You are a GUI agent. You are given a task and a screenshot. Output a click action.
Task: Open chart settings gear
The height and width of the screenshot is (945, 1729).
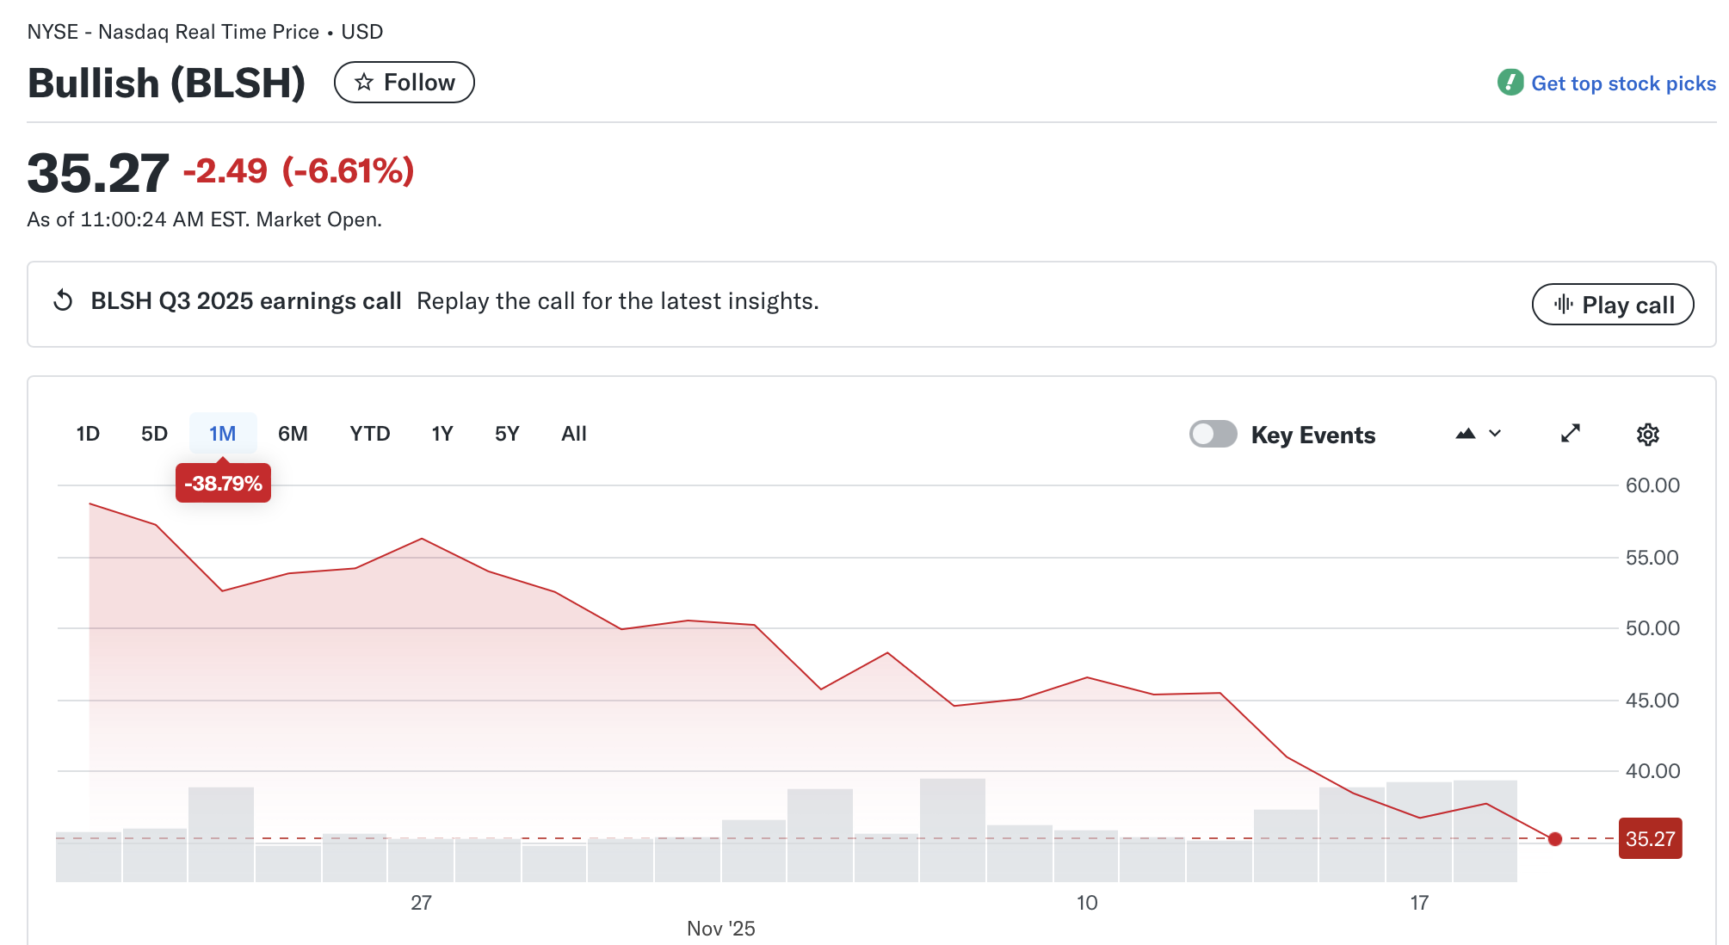(x=1647, y=435)
